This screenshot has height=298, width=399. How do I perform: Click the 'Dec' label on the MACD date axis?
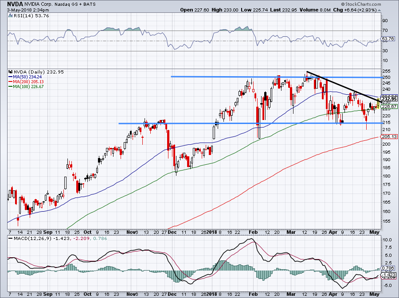point(172,294)
